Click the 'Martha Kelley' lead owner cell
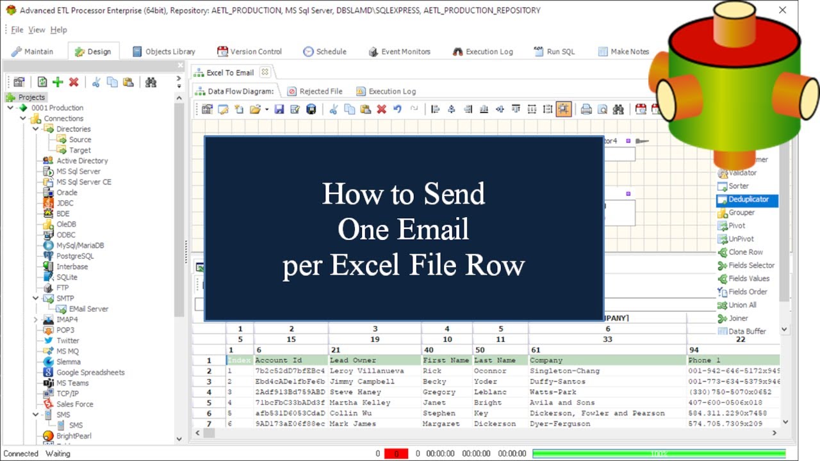This screenshot has height=461, width=820. pos(374,403)
